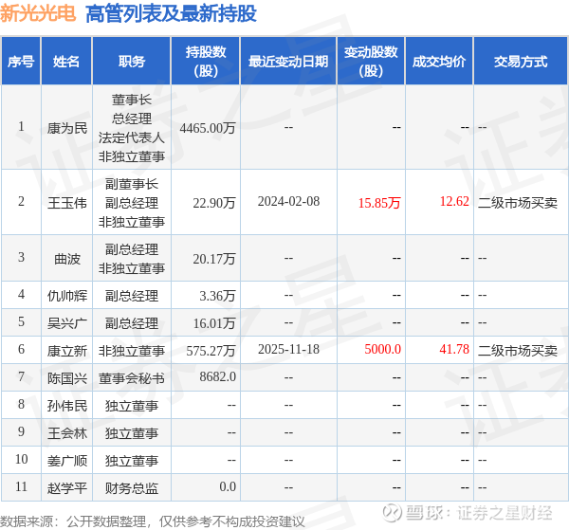Click the red value 15.85万
The image size is (569, 530).
[379, 202]
